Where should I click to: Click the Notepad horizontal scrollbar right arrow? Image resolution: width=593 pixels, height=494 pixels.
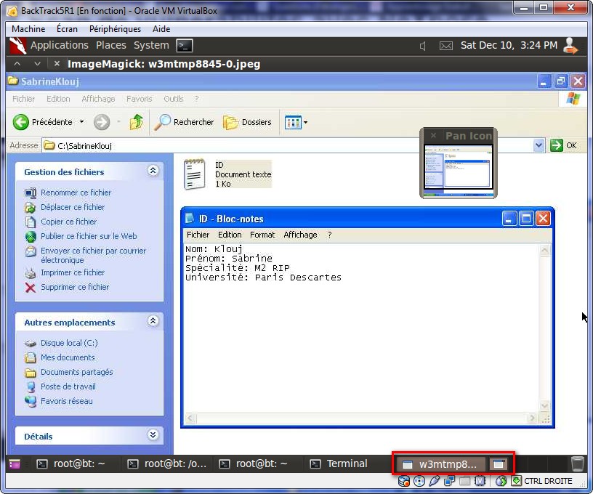tap(533, 418)
